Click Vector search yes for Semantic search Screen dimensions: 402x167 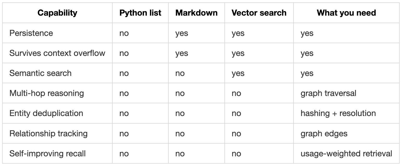pos(238,73)
